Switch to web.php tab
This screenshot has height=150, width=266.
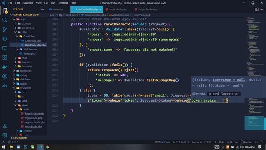(58, 9)
